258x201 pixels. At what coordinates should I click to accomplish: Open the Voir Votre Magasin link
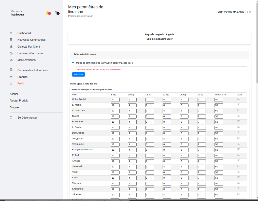(231, 12)
